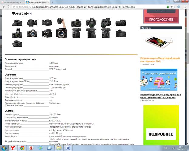Viewport: 189px width, 151px height.
Task: Click the Конкурсы section header
Action: (x=161, y=28)
